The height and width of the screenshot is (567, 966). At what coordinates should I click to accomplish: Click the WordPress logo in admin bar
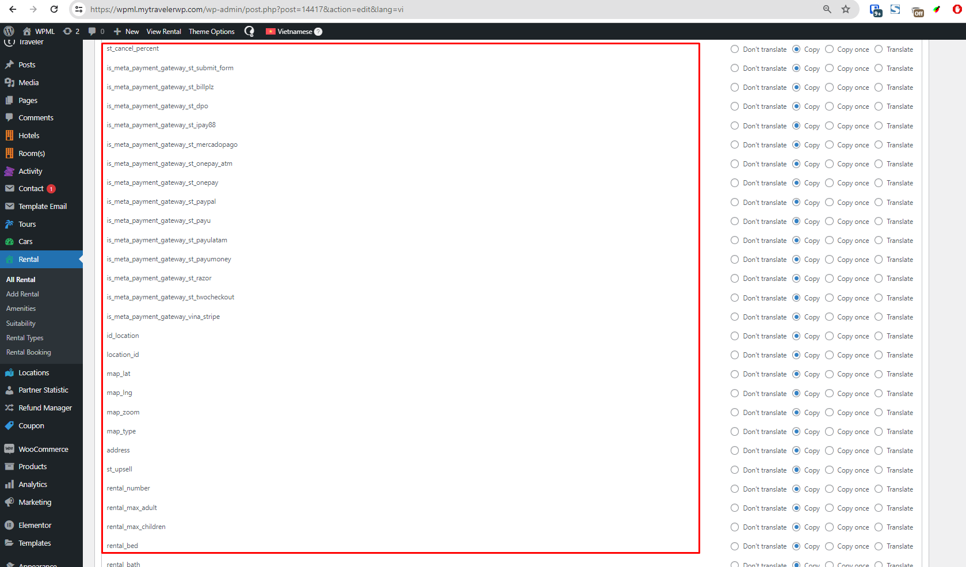pyautogui.click(x=9, y=31)
